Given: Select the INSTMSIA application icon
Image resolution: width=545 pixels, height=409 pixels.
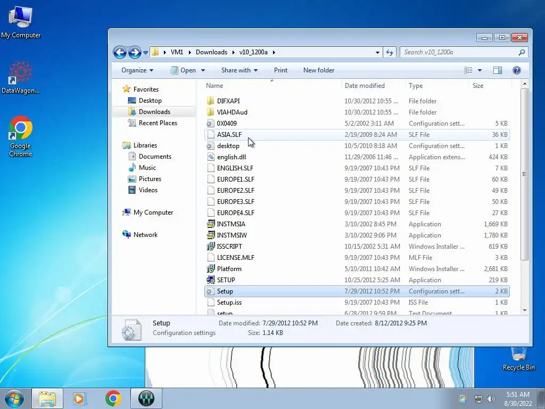Looking at the screenshot, I should [210, 224].
